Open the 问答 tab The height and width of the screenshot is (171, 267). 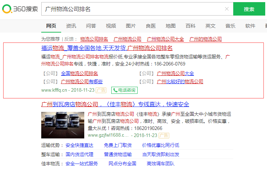point(91,26)
